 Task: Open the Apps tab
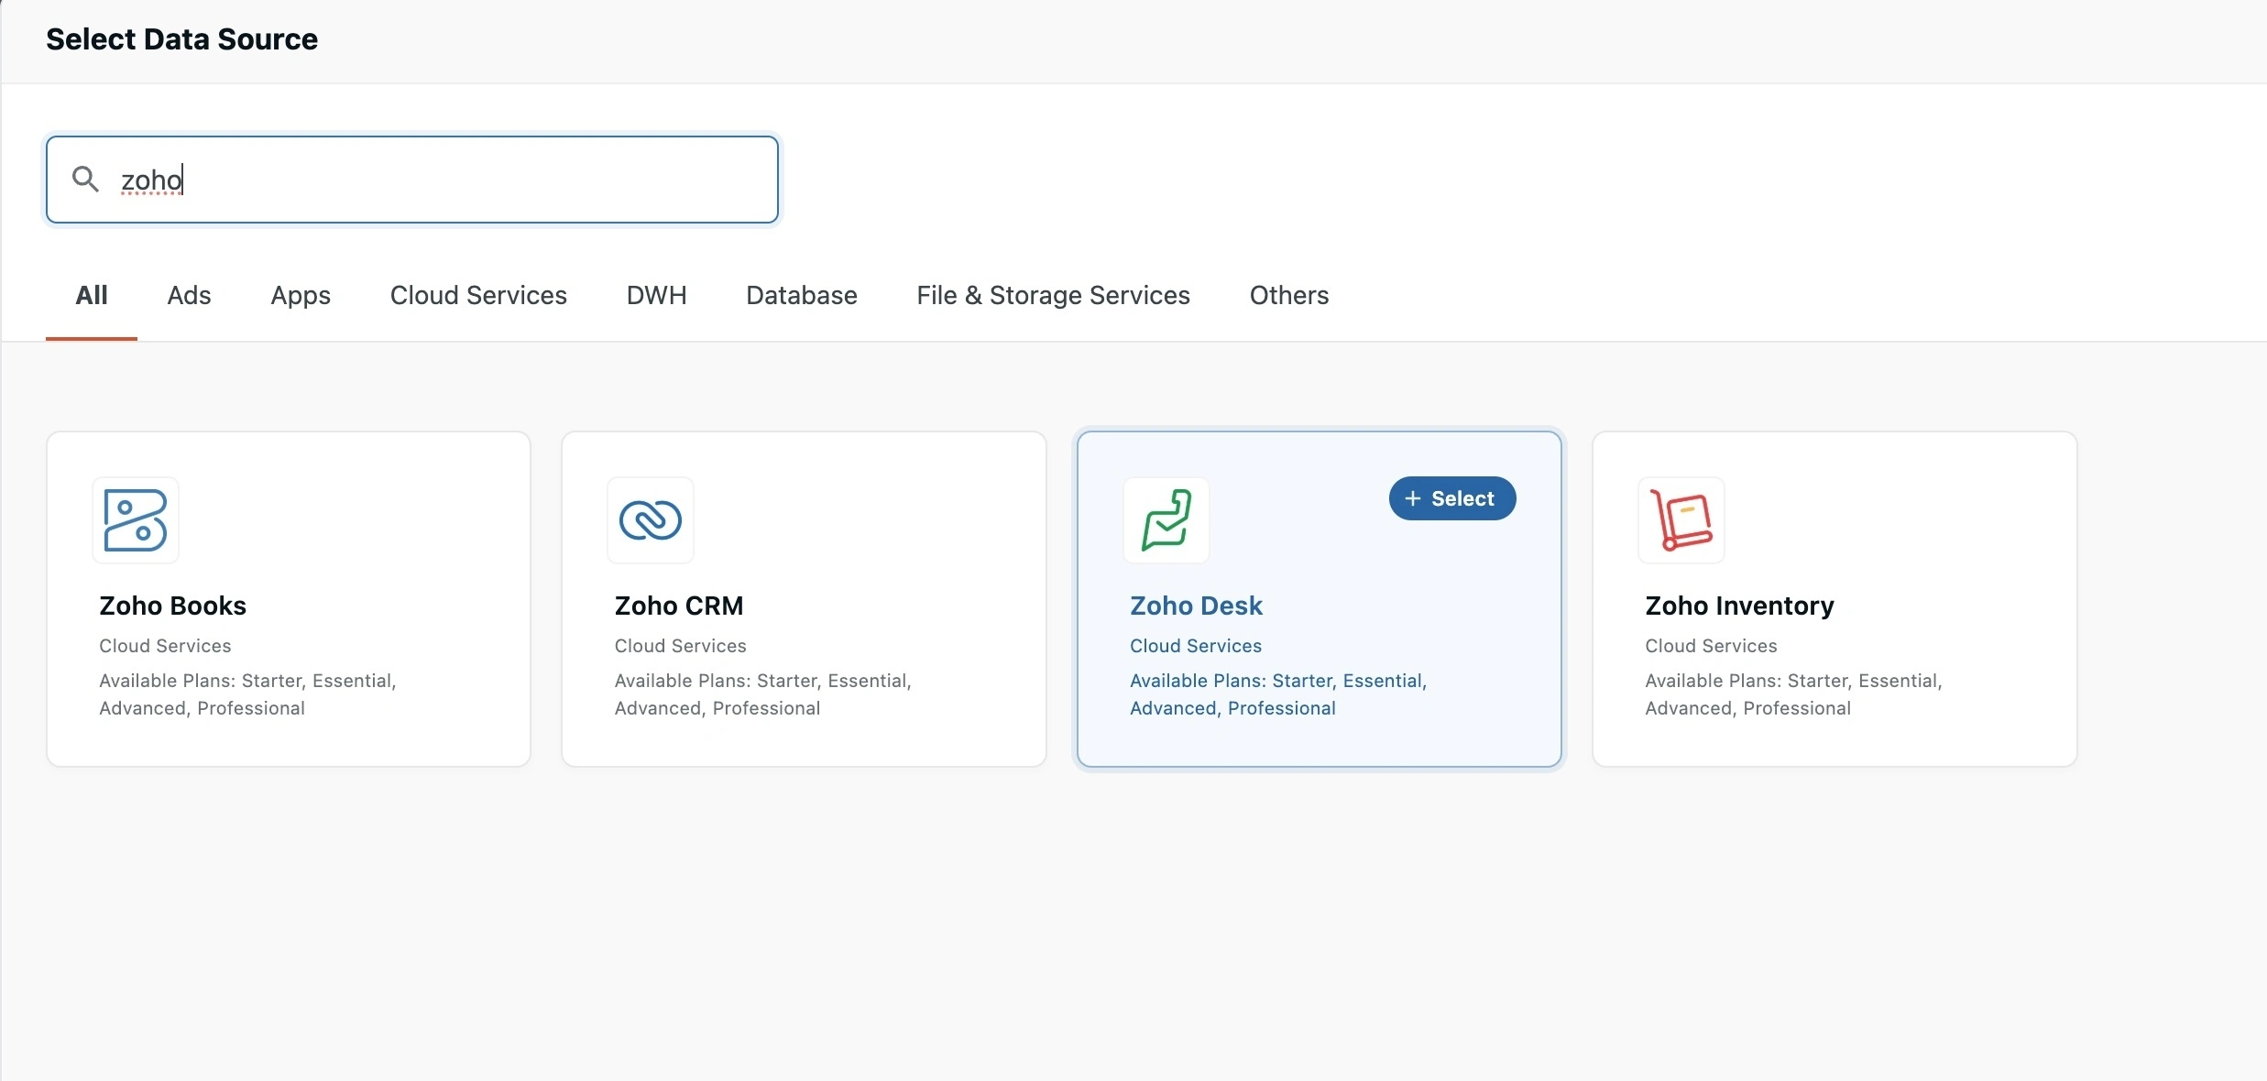(301, 295)
